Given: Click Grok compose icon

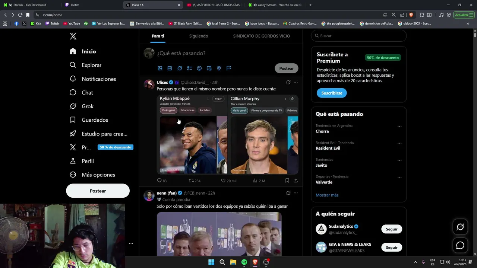Looking at the screenshot, I should coord(180,68).
